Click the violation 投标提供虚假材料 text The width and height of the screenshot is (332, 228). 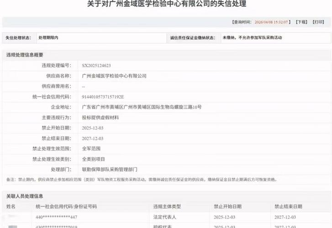pos(100,118)
